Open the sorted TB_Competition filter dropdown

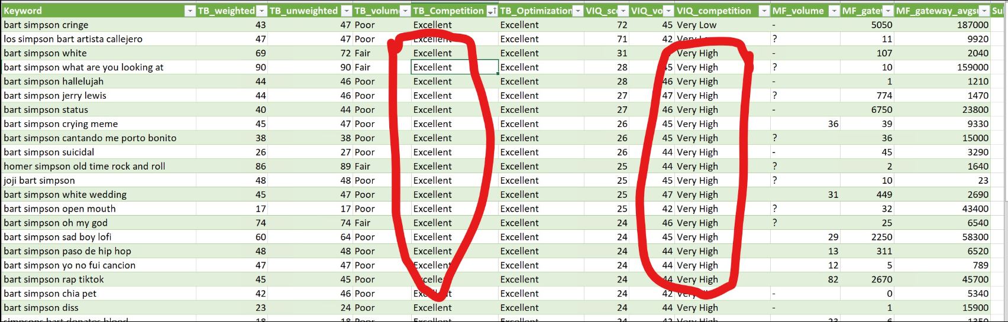[x=492, y=11]
